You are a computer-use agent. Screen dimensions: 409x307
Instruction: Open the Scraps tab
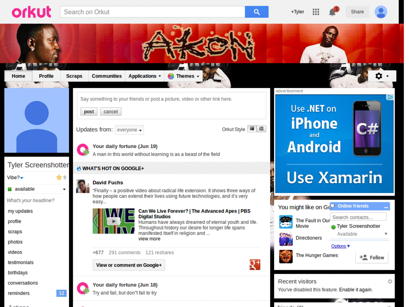coord(74,76)
